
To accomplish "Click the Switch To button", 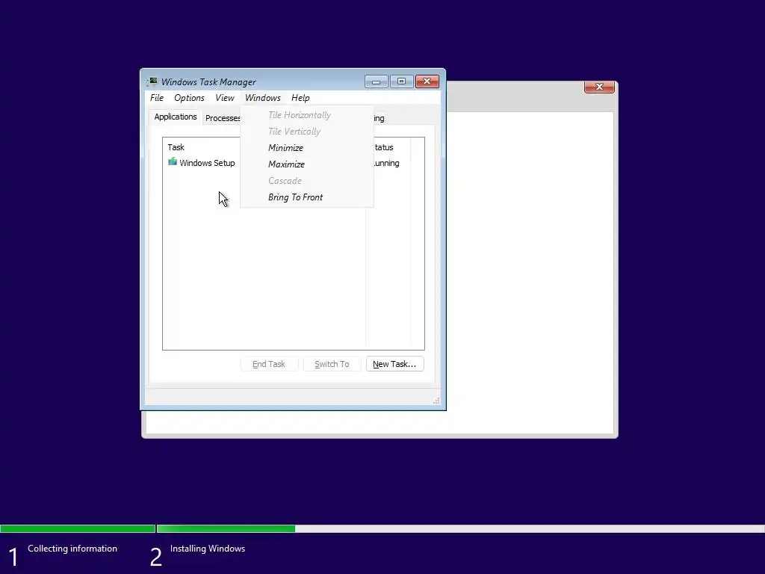I will tap(332, 364).
